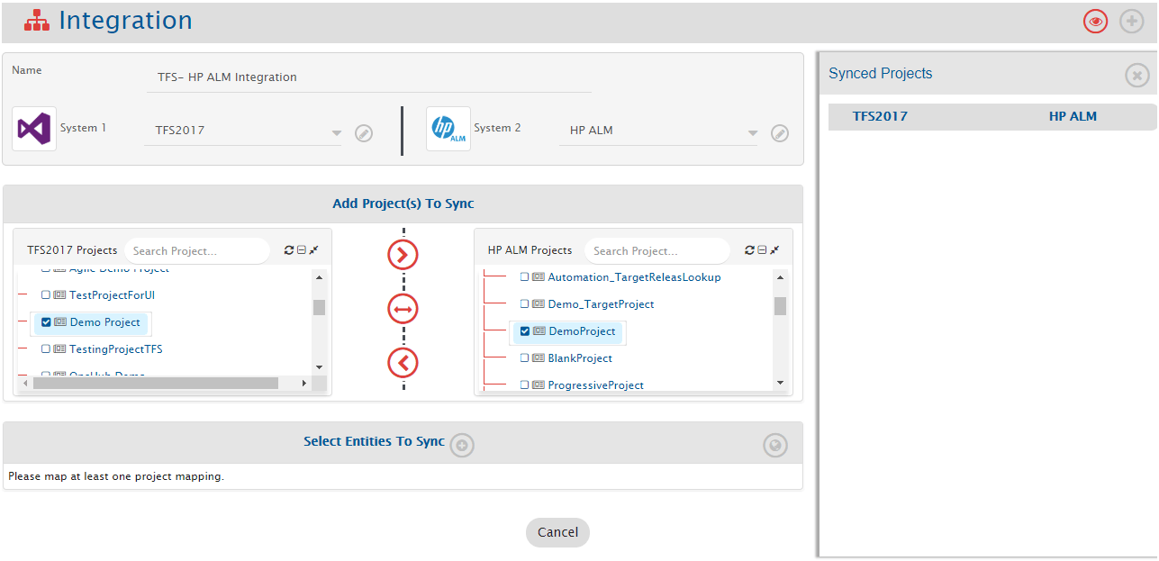Screen dimensions: 1159x561
Task: Open the System 1 TFS2017 dropdown
Action: pos(336,133)
